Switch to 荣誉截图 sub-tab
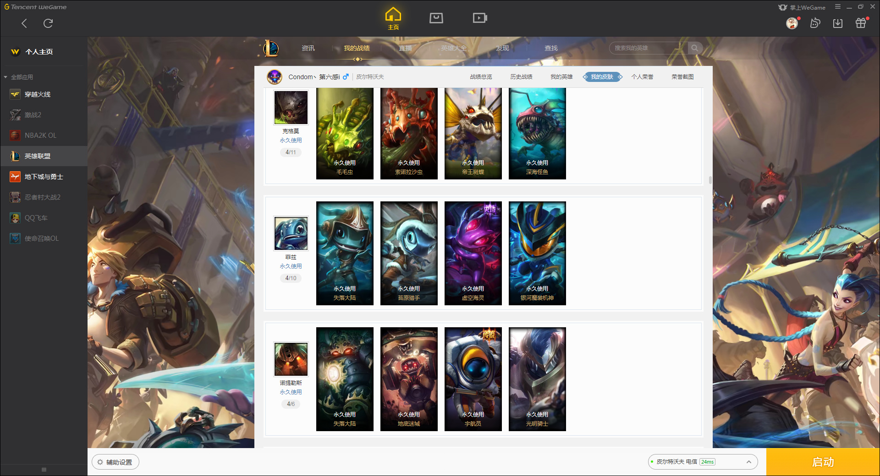The image size is (880, 476). click(x=682, y=77)
